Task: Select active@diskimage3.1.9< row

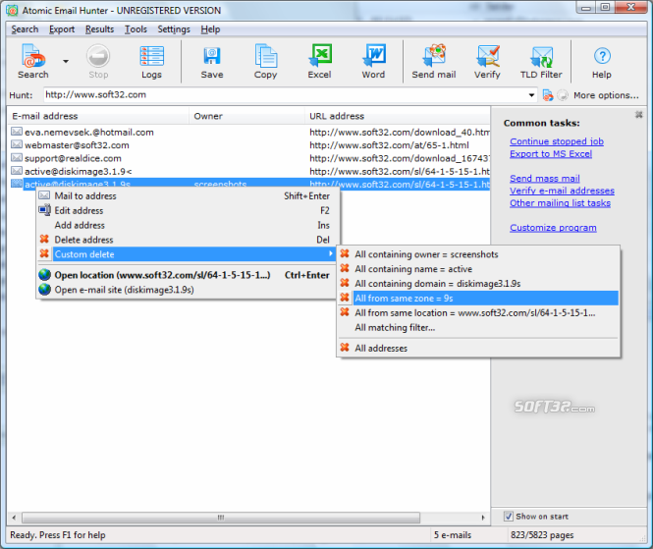Action: (249, 171)
